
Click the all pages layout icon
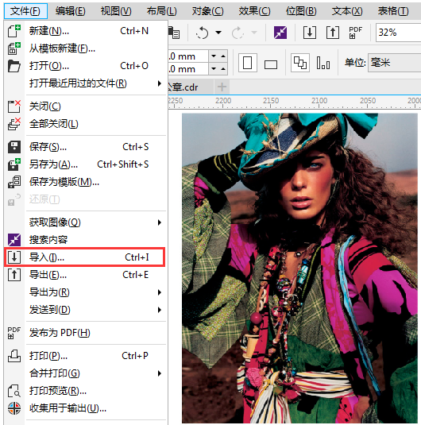(300, 63)
